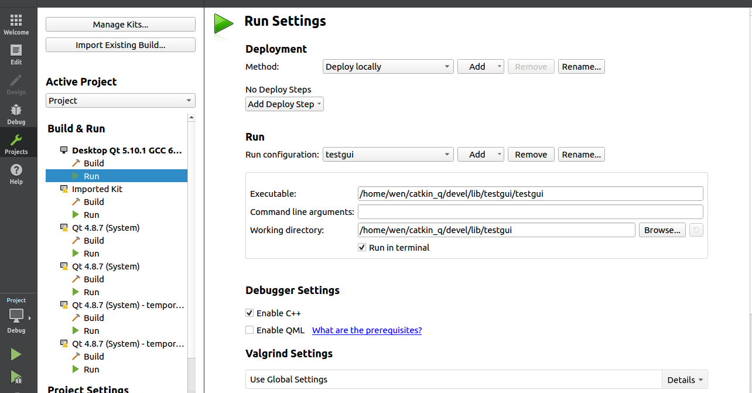Check the Enable QML checkbox
Screen dimensions: 752x393
(249, 330)
